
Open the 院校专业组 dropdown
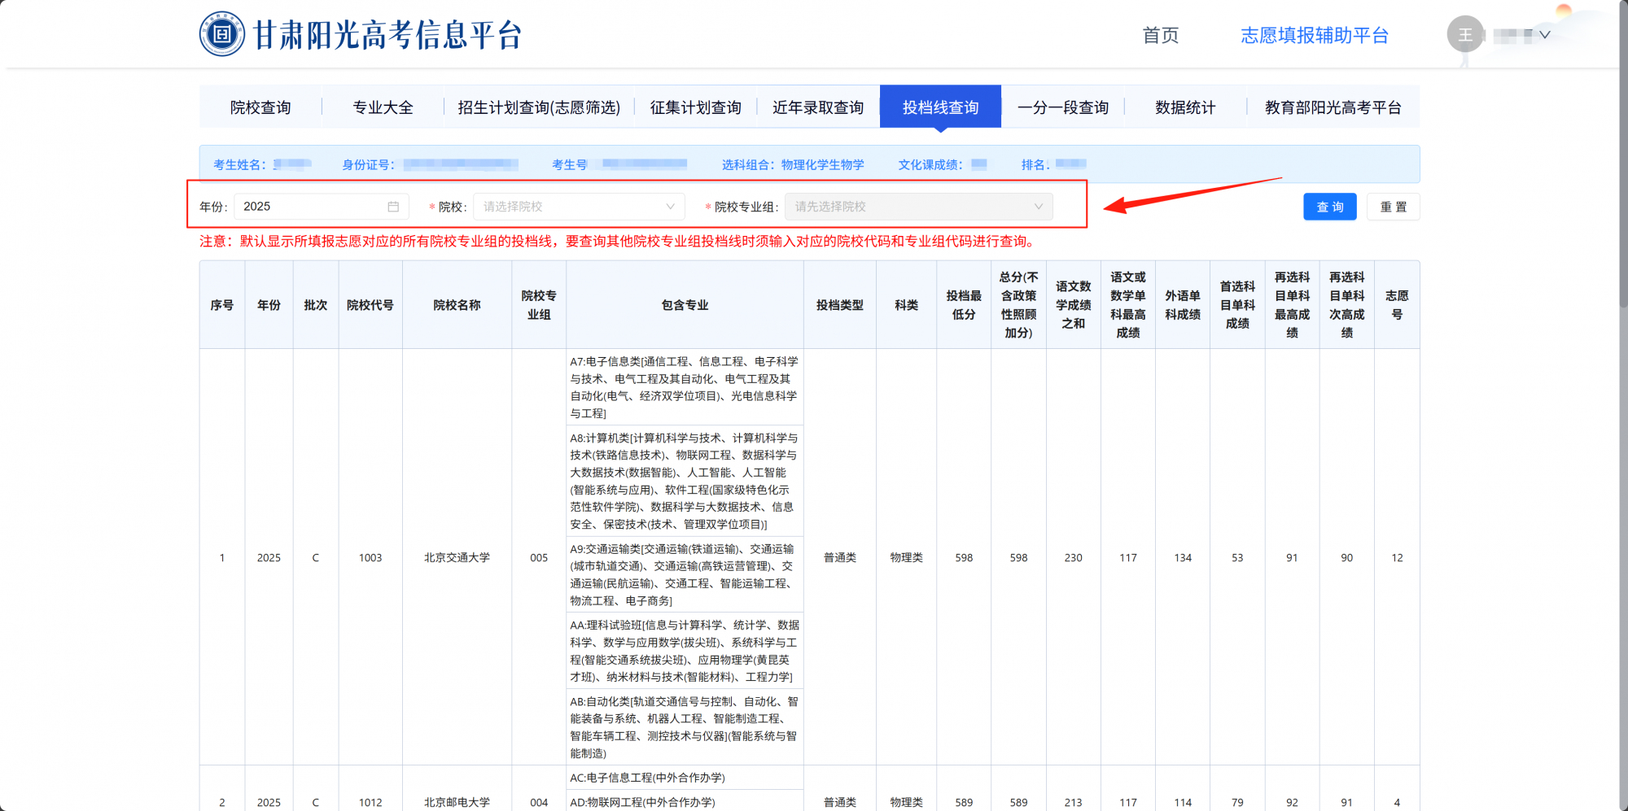pyautogui.click(x=918, y=207)
